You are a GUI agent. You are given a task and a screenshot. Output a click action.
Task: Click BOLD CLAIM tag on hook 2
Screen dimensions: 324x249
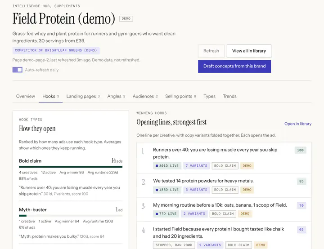[x=225, y=190]
